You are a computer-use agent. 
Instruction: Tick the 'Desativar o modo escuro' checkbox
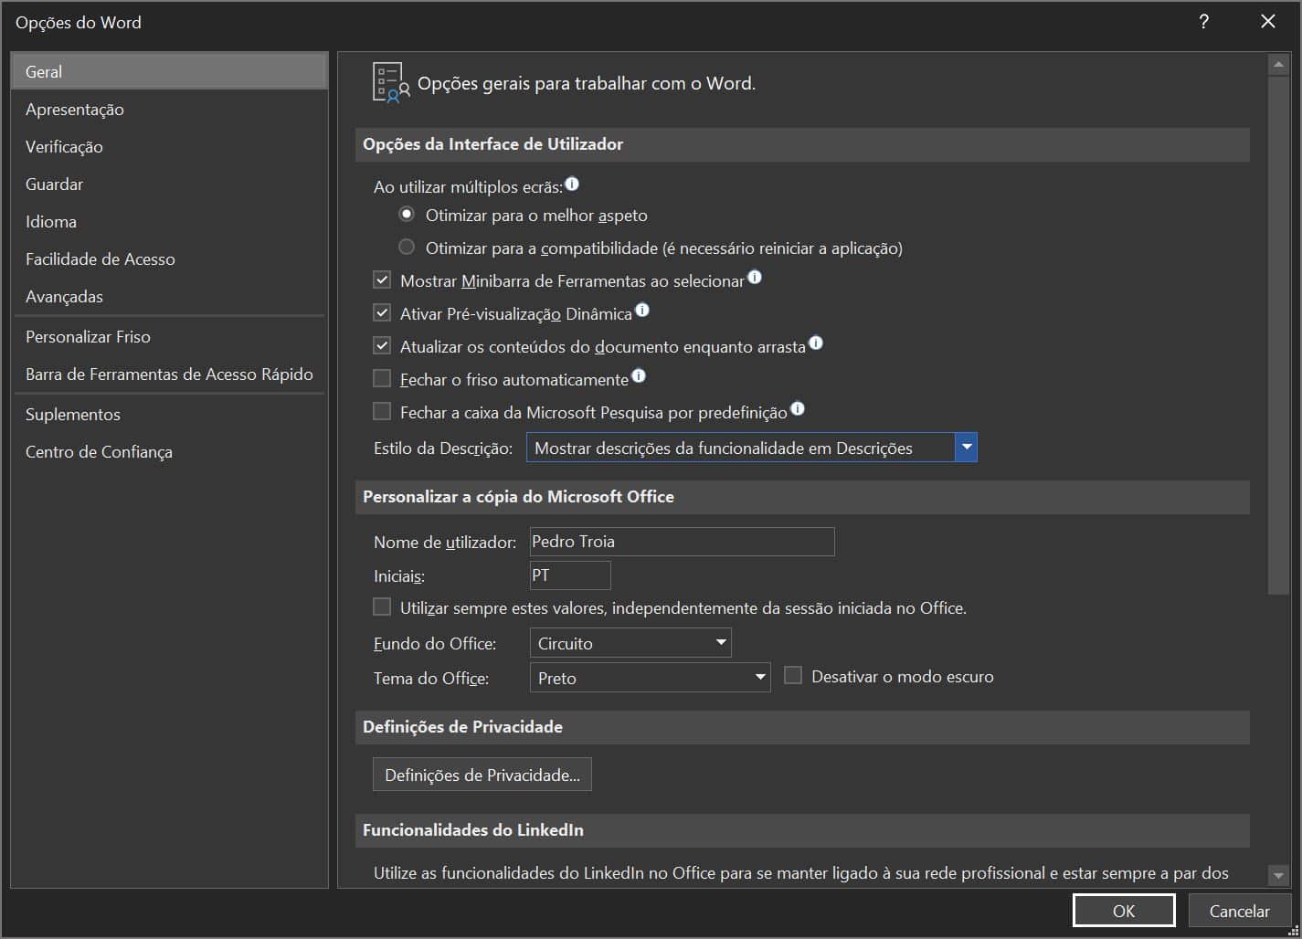click(x=793, y=676)
